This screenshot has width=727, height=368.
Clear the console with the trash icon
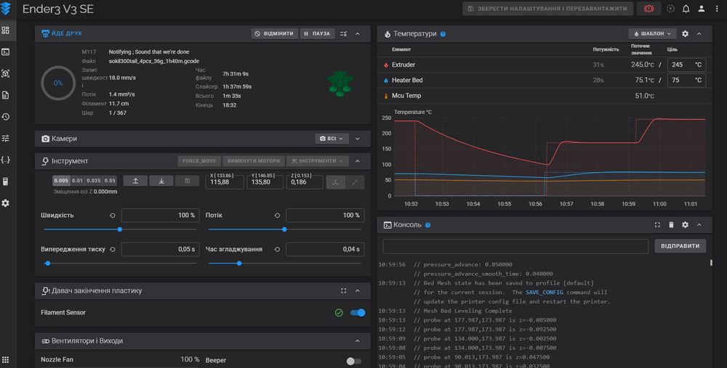tap(671, 225)
